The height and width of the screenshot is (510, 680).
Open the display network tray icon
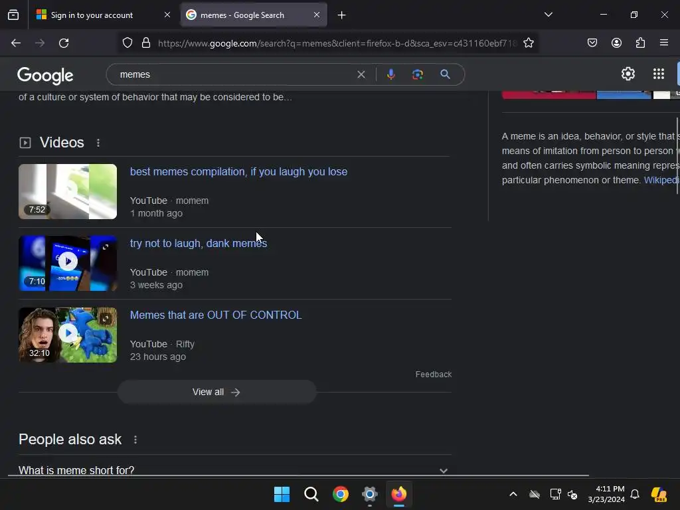555,494
